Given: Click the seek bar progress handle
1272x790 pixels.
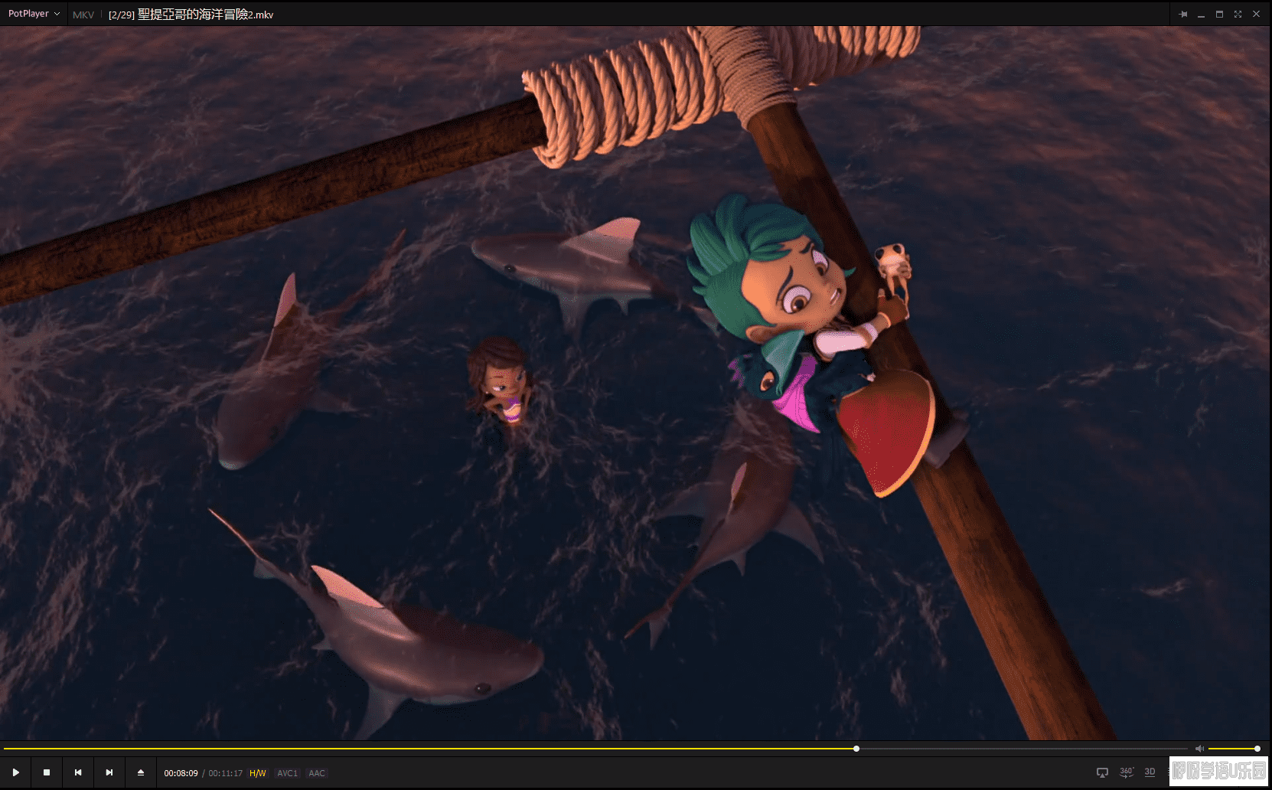Looking at the screenshot, I should (856, 749).
